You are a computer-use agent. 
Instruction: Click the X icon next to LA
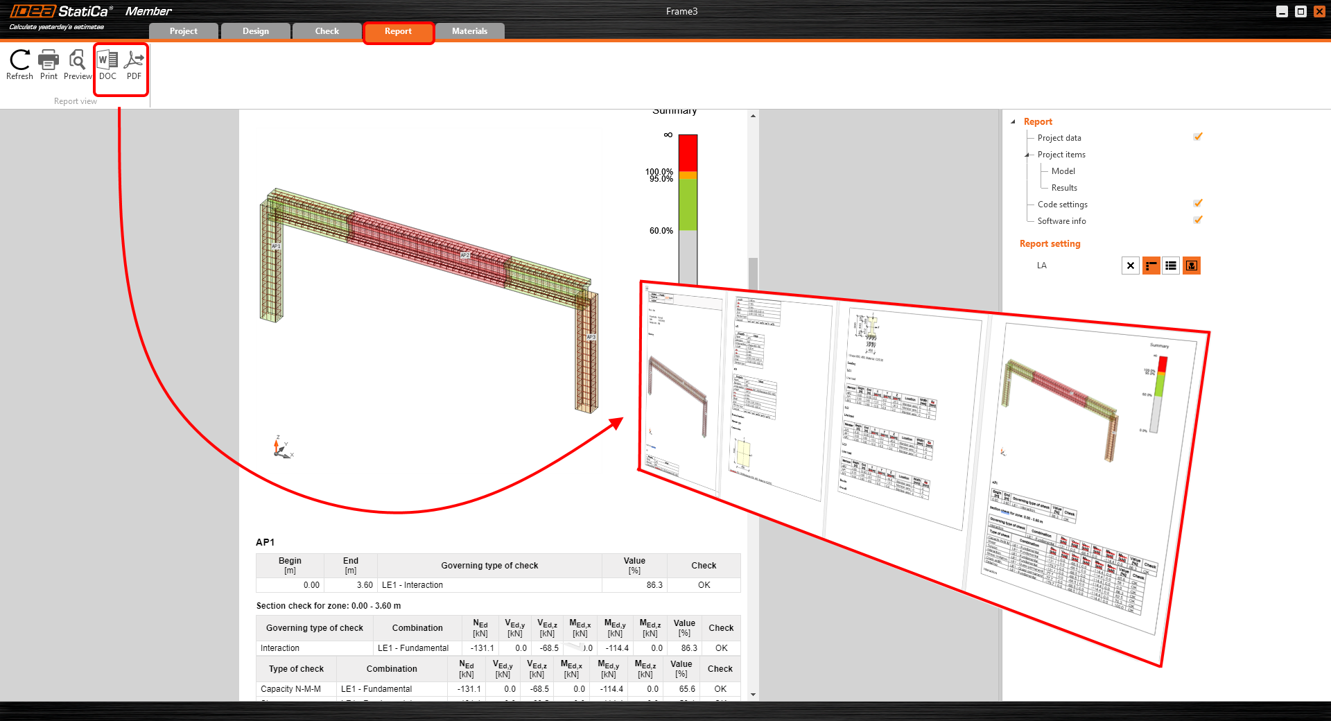coord(1131,266)
